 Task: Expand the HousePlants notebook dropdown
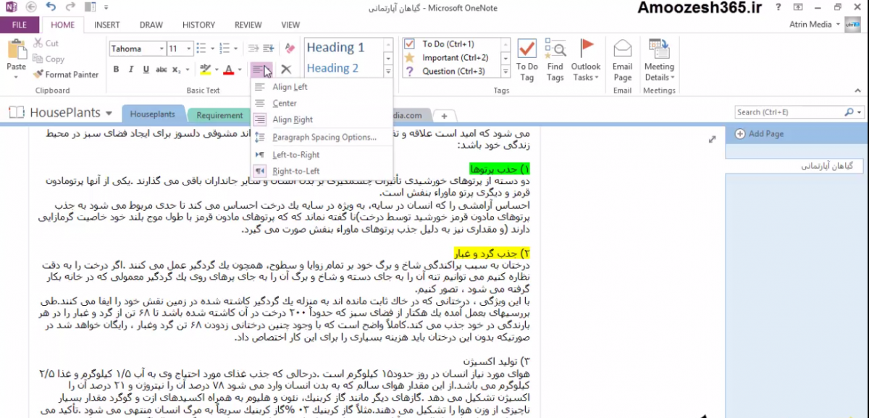[109, 114]
